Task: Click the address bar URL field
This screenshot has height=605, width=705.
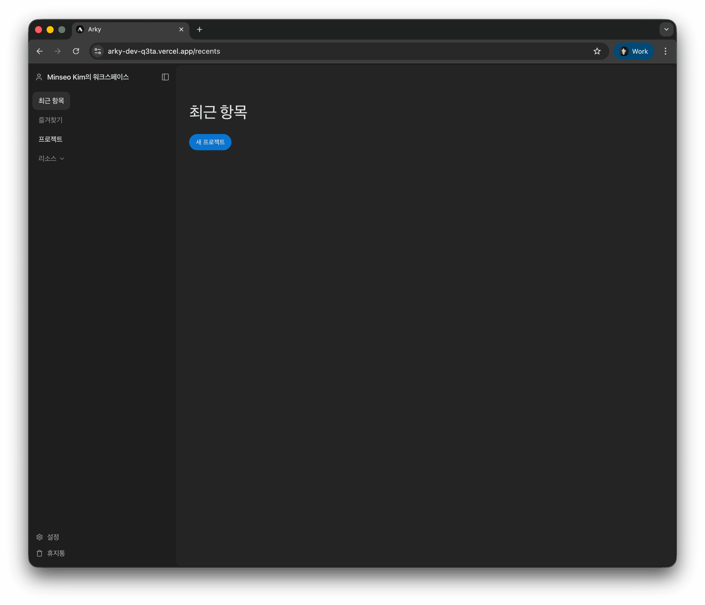Action: pyautogui.click(x=306, y=51)
